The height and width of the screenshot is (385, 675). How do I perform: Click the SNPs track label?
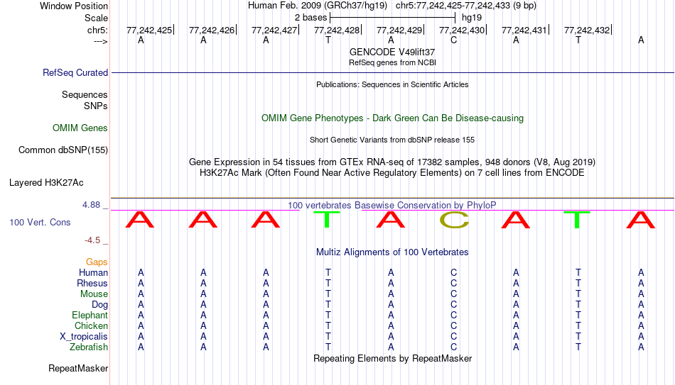pyautogui.click(x=96, y=106)
